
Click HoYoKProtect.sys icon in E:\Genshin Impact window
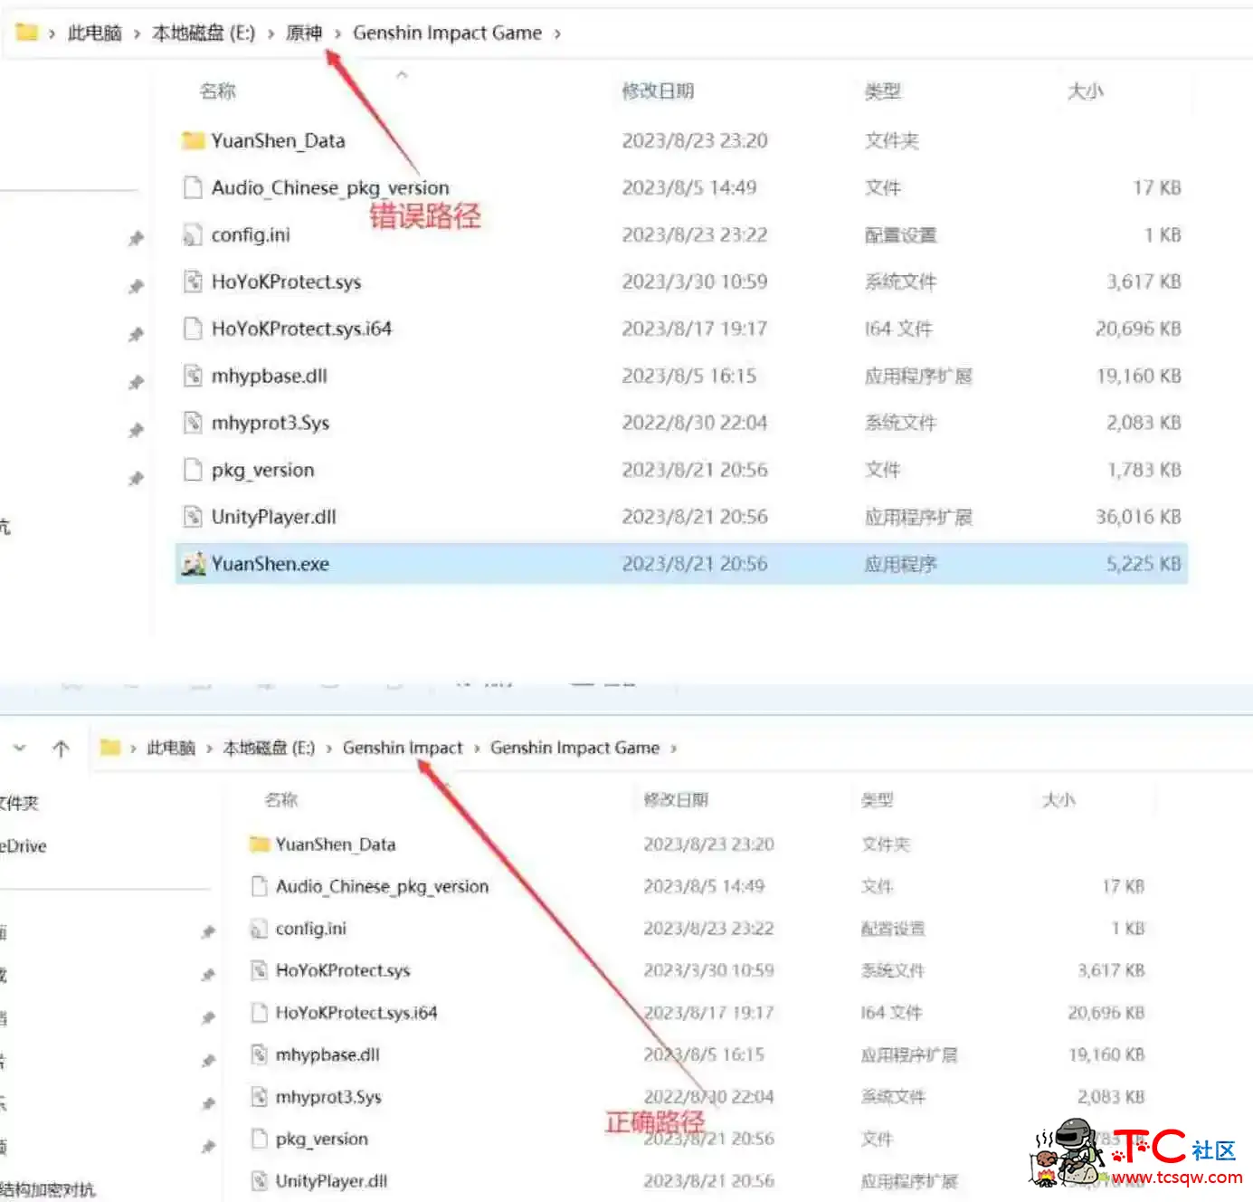click(260, 970)
